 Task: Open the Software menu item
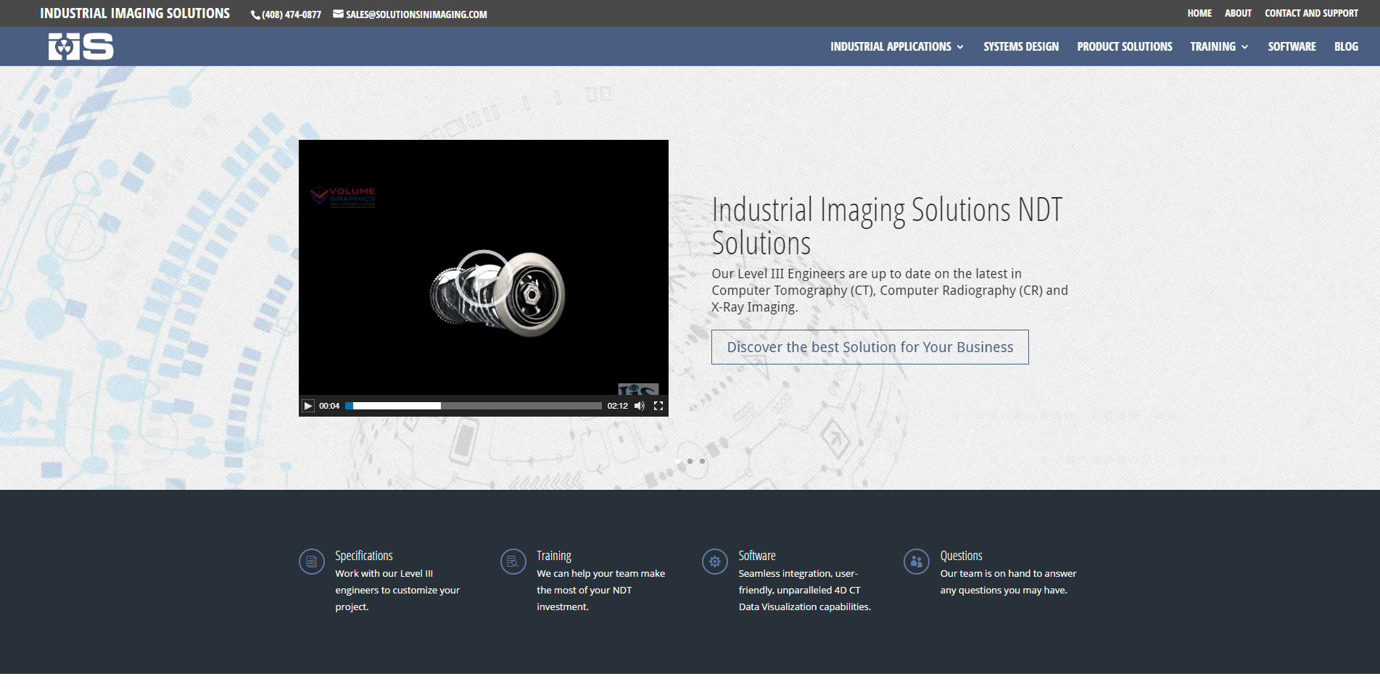pyautogui.click(x=1292, y=46)
